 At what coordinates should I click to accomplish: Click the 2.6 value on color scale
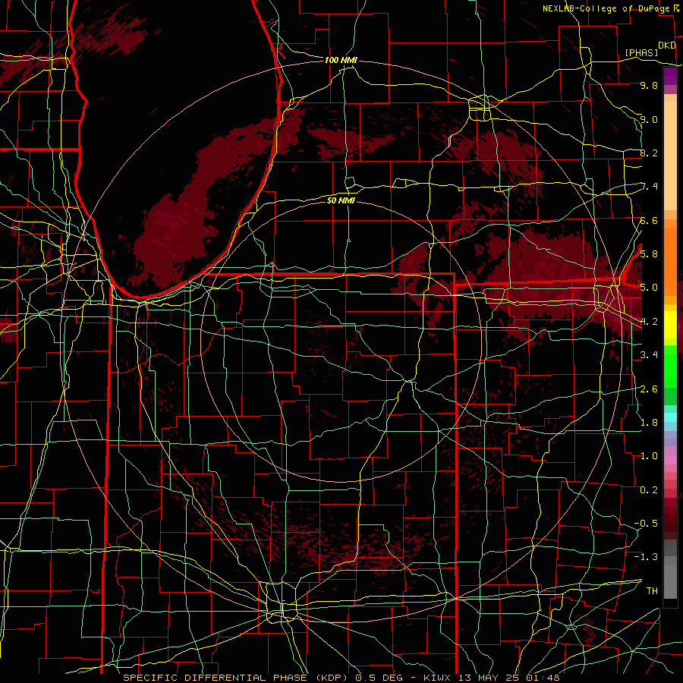point(649,389)
